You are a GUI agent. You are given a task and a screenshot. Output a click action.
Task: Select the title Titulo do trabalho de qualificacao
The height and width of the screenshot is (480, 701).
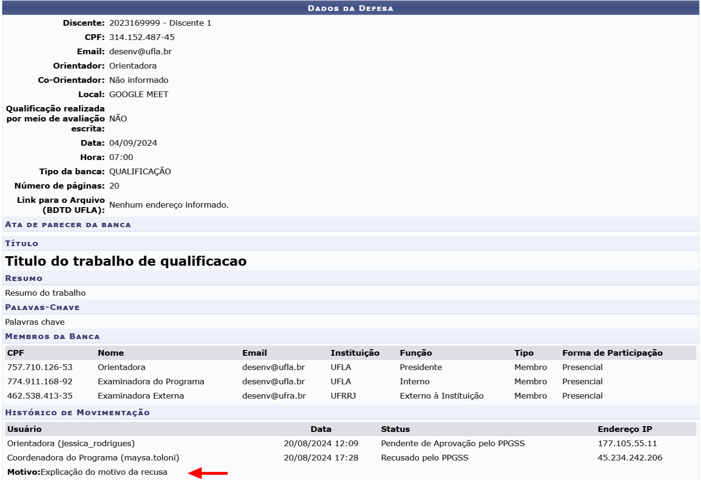(x=126, y=261)
